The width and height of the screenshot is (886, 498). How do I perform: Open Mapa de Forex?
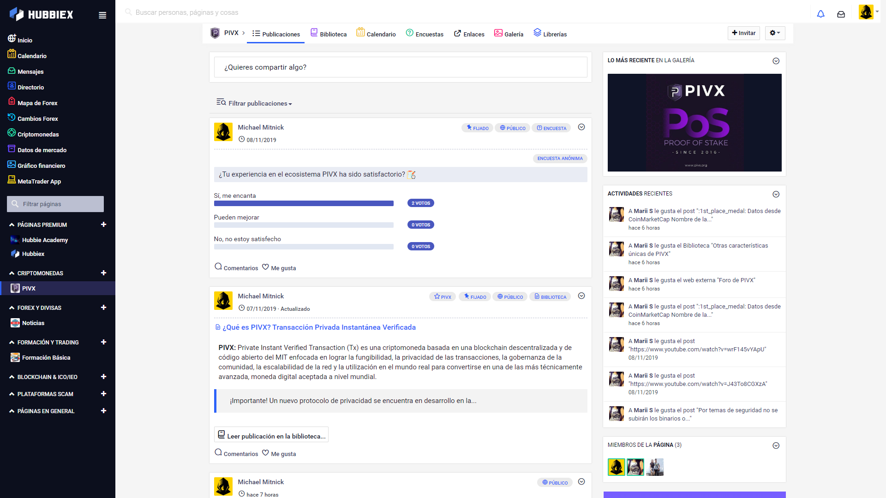click(32, 102)
